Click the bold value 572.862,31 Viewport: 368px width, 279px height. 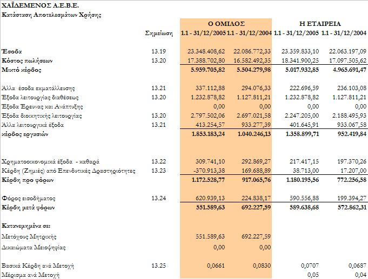352,208
